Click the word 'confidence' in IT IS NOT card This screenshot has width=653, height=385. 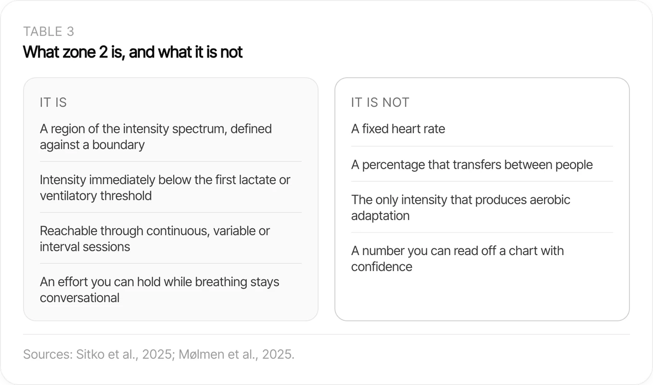click(382, 267)
